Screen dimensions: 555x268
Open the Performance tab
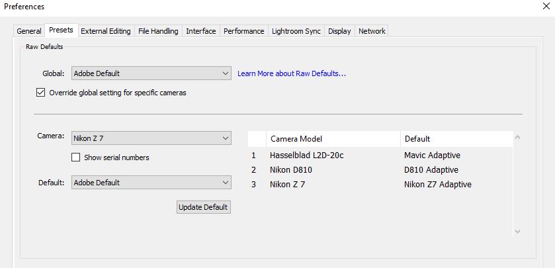[243, 31]
